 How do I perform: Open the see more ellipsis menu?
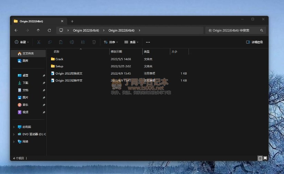click(148, 42)
